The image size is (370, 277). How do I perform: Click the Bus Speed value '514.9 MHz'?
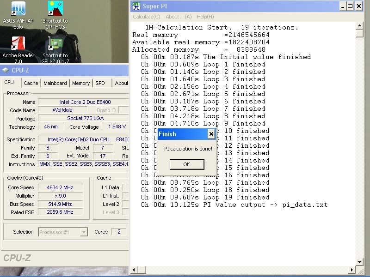point(60,204)
